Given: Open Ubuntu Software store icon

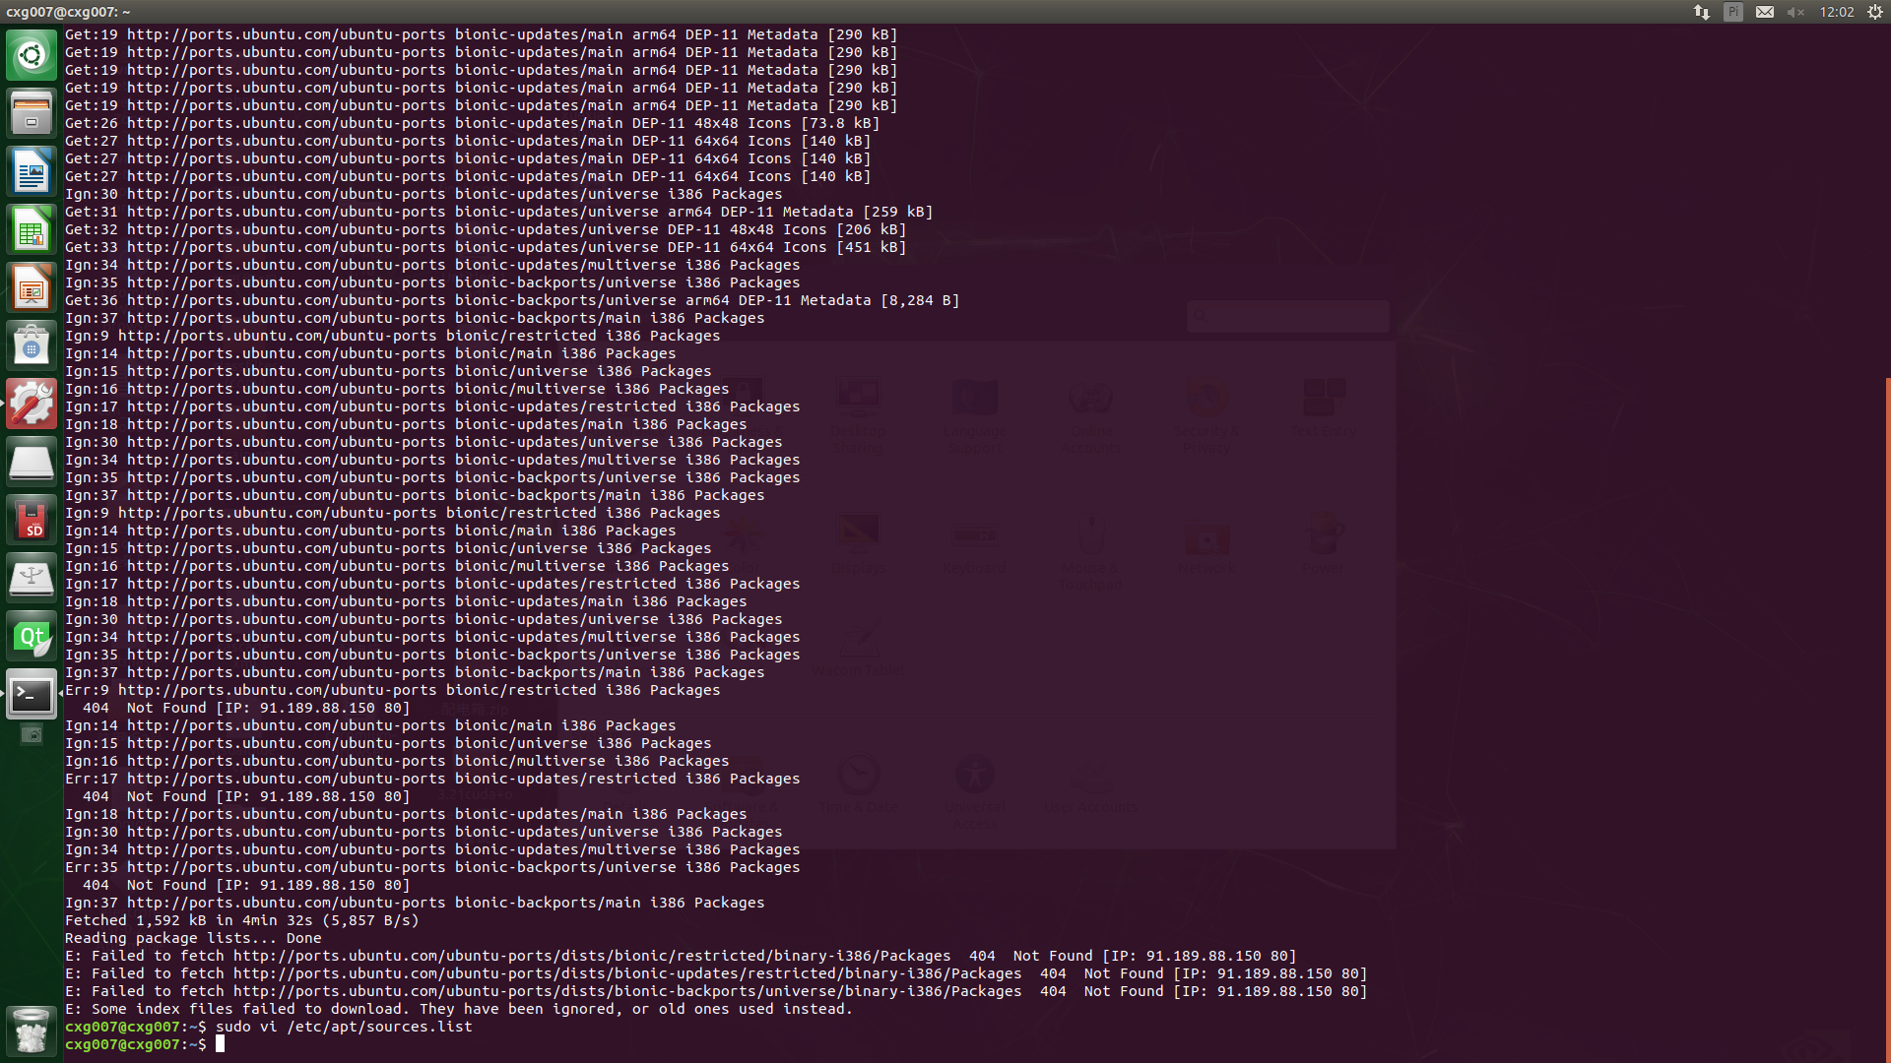Looking at the screenshot, I should pyautogui.click(x=32, y=346).
